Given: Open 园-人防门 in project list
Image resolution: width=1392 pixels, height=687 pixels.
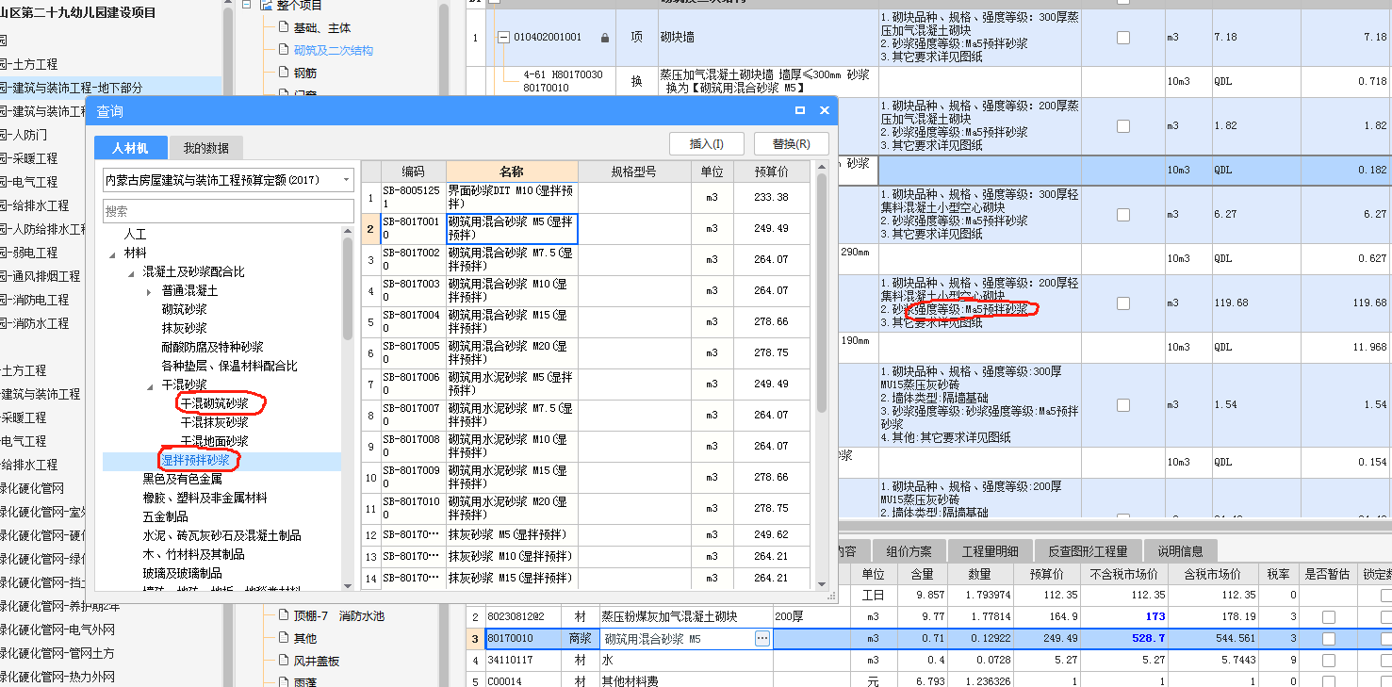Looking at the screenshot, I should [24, 135].
